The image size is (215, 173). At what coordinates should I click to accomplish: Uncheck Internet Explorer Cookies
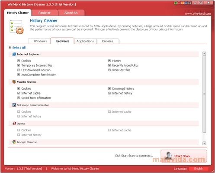click(x=19, y=61)
